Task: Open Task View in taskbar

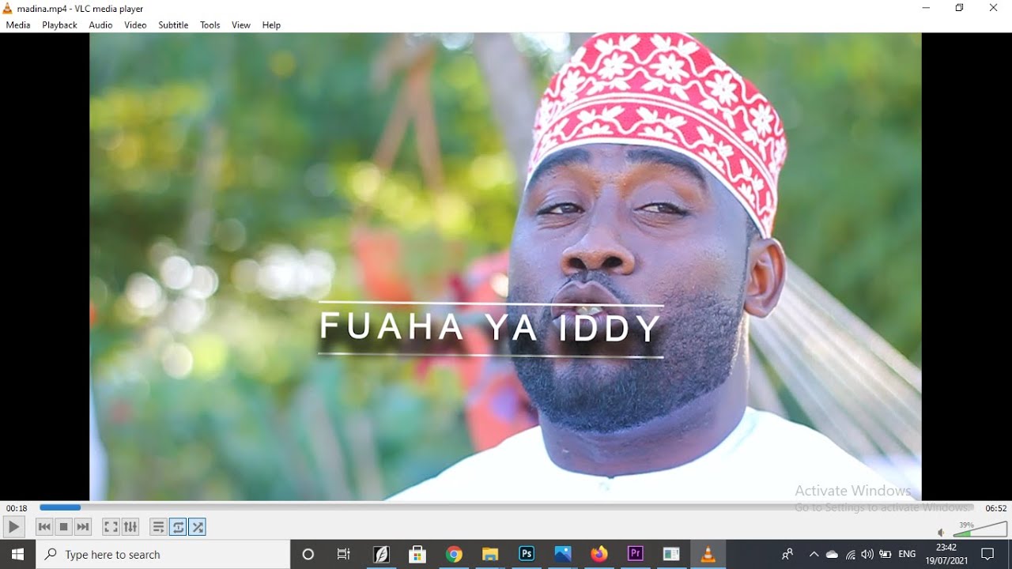Action: click(343, 554)
